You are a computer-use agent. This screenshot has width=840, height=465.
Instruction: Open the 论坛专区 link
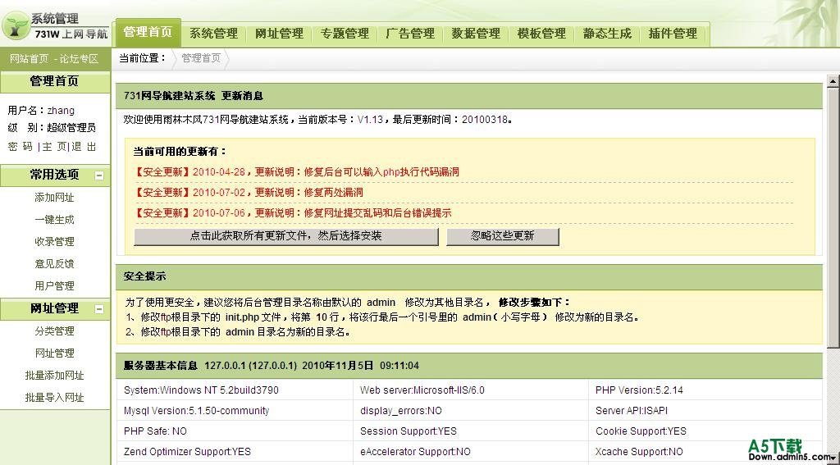[80, 59]
